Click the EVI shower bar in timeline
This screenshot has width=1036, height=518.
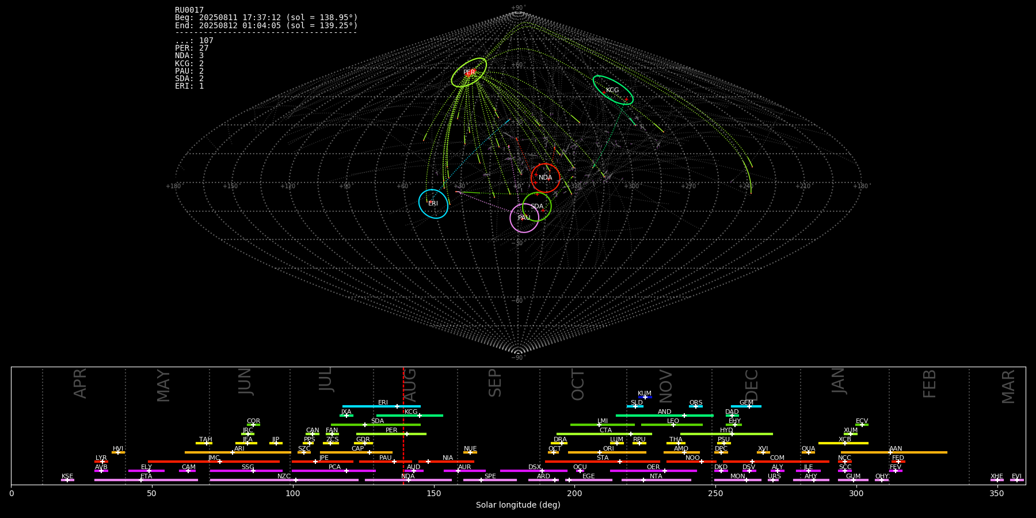click(x=1017, y=480)
